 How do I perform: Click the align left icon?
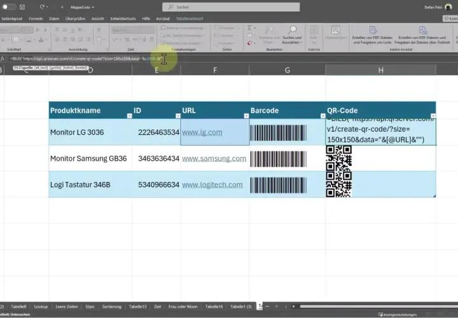(57, 39)
